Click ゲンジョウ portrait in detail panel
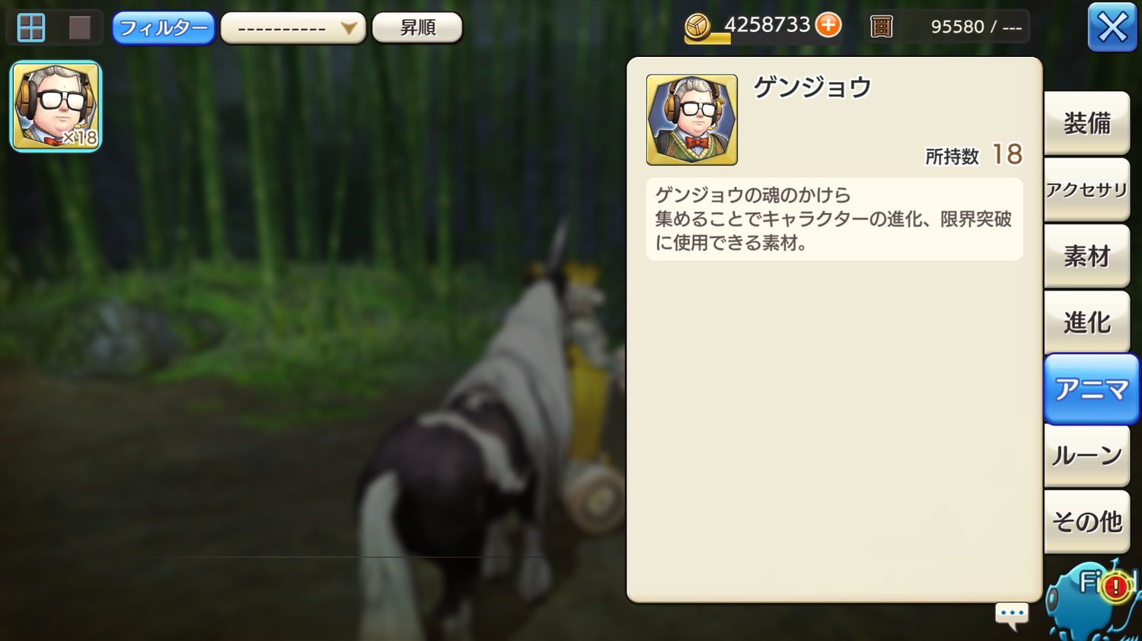This screenshot has width=1142, height=641. 691,119
